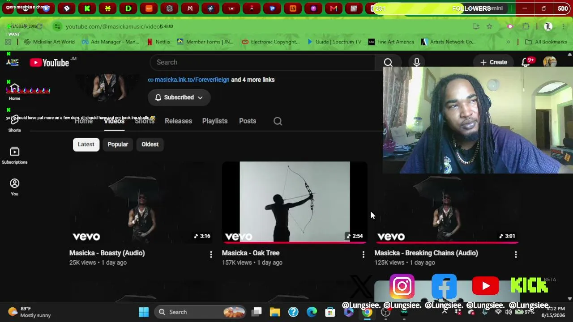This screenshot has width=573, height=322.
Task: Open the Electronic Copyright bookmark
Action: click(271, 42)
